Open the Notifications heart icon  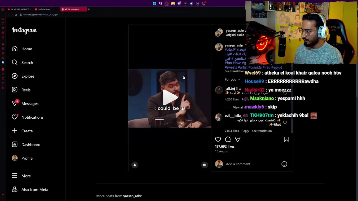coord(15,117)
